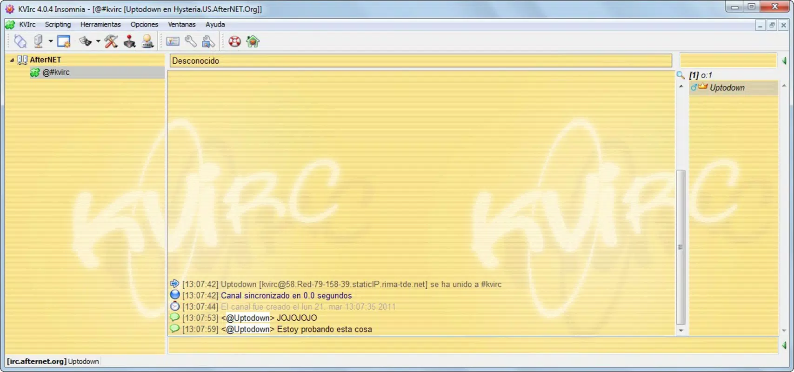The image size is (794, 372).
Task: Click the theater masks identity icon
Action: click(85, 41)
